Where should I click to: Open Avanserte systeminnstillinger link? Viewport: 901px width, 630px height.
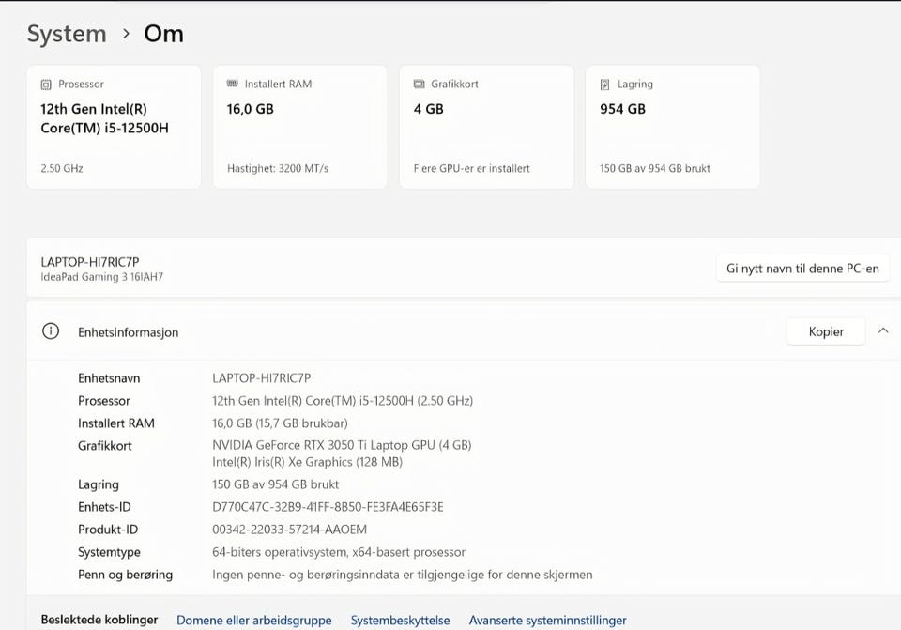tap(547, 621)
